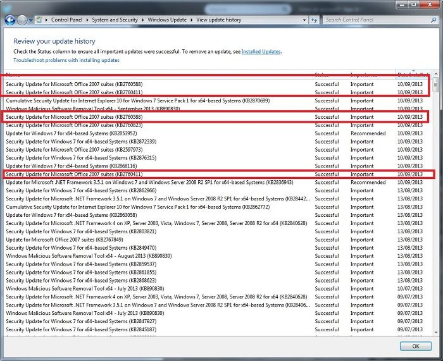The image size is (443, 361).
Task: Click Recommended in the KB2836943 row
Action: tap(368, 182)
